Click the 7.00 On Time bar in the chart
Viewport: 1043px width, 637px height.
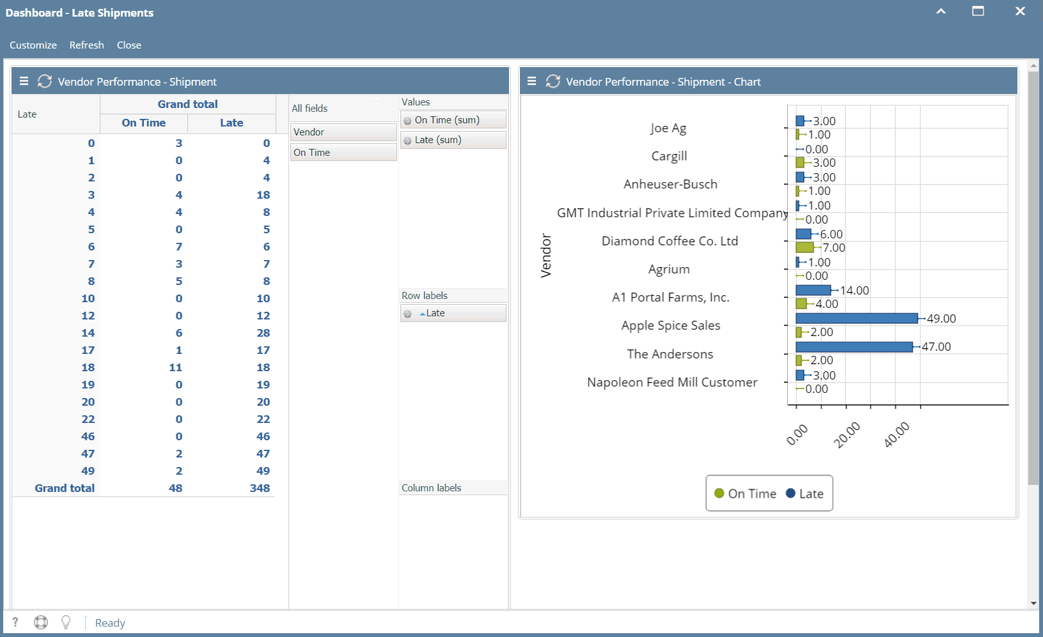(805, 247)
